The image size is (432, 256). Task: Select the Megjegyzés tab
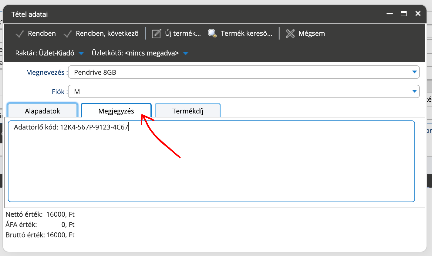pos(116,111)
